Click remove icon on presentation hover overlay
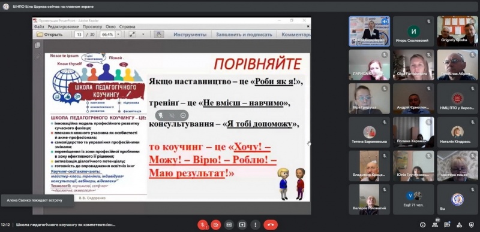The width and height of the screenshot is (480, 232). pos(183,115)
